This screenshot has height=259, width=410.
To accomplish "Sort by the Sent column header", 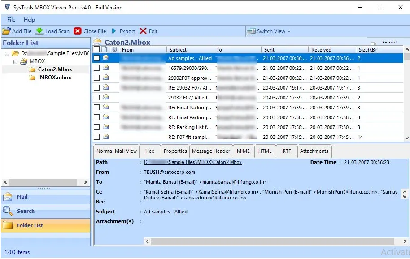I will tap(284, 50).
